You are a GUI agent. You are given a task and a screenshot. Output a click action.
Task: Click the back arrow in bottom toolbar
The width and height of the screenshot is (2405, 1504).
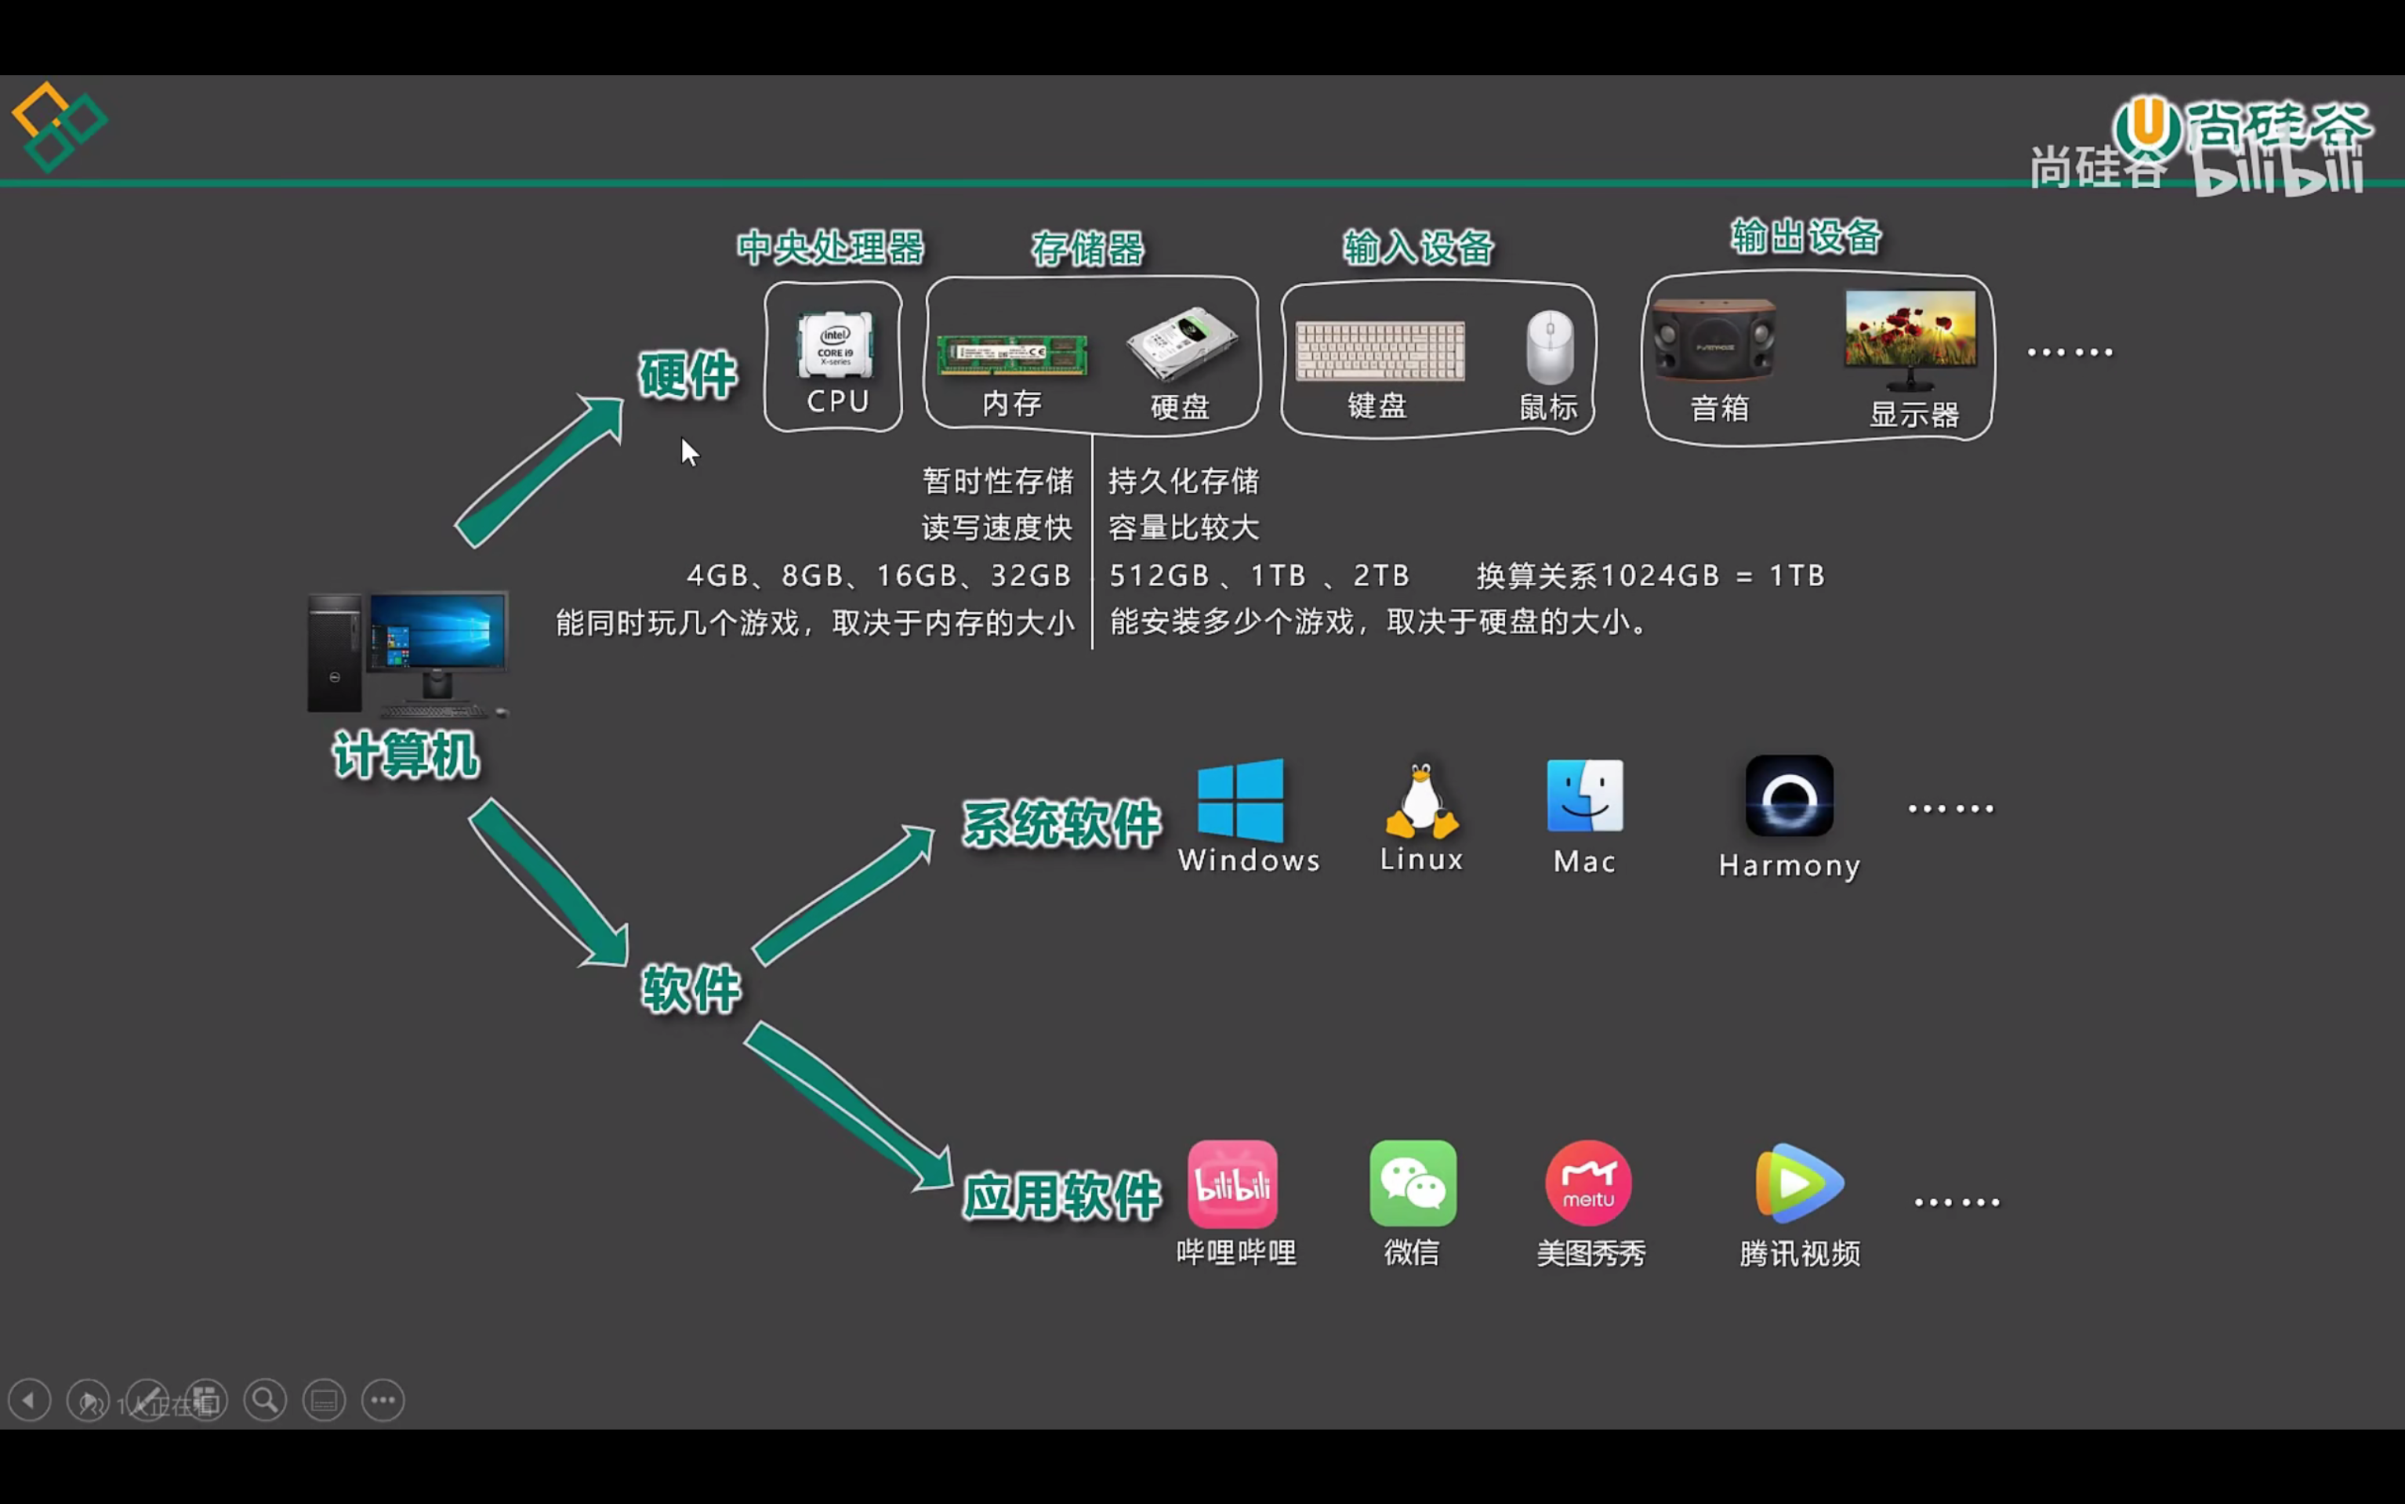[x=29, y=1401]
